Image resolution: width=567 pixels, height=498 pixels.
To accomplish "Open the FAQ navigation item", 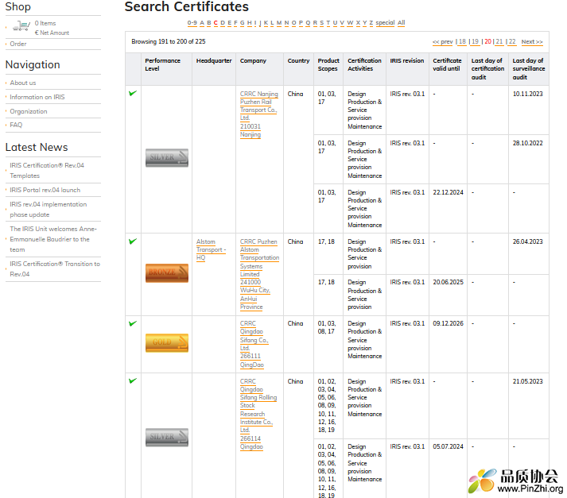I will (16, 125).
